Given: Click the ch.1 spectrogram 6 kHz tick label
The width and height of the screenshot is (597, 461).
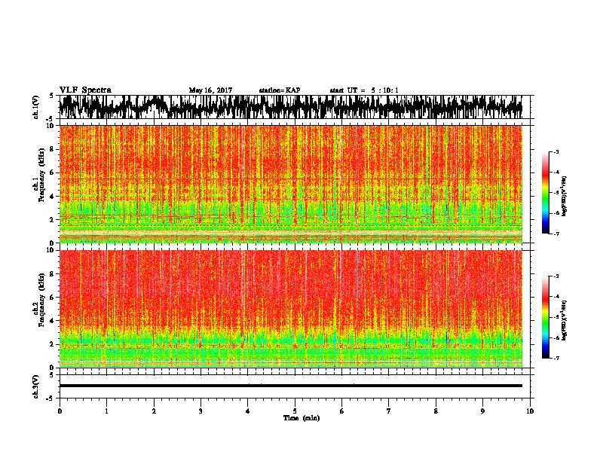Looking at the screenshot, I should point(53,172).
